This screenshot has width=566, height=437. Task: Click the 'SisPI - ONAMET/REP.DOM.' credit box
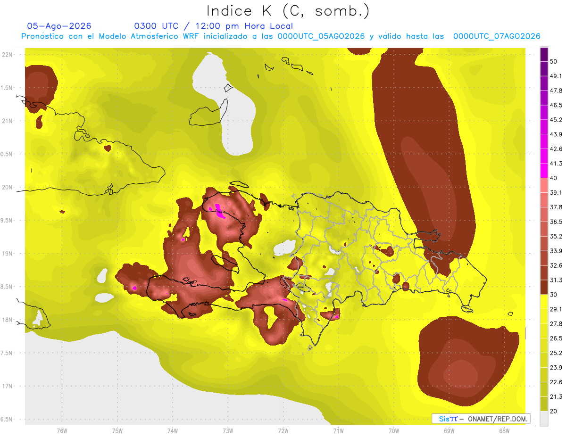tap(481, 419)
